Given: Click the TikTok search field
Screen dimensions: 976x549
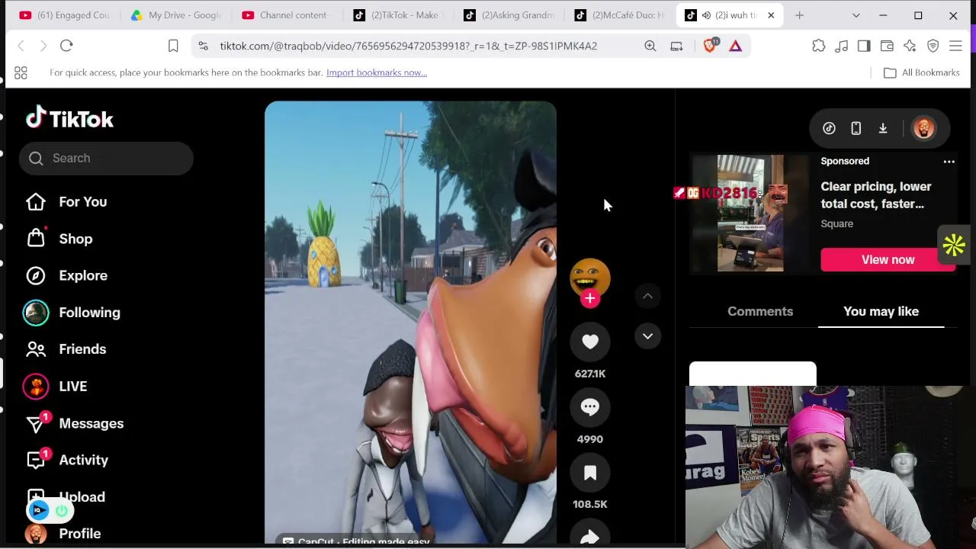Looking at the screenshot, I should coord(106,159).
